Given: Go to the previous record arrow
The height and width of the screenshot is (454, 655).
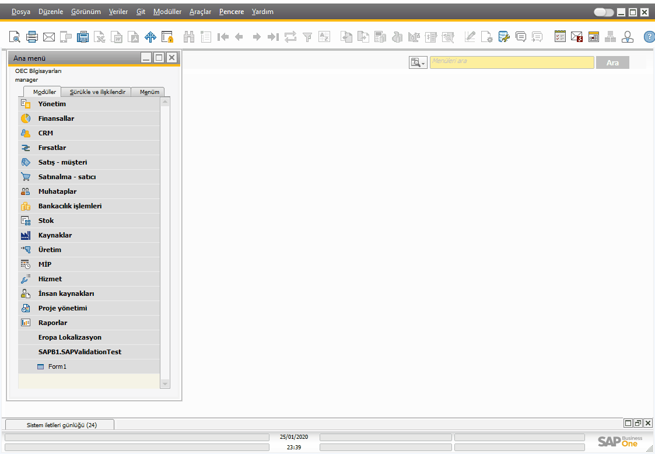Looking at the screenshot, I should (239, 37).
